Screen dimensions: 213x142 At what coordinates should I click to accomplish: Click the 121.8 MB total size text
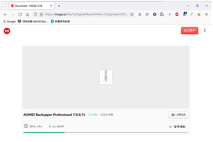pos(106,115)
